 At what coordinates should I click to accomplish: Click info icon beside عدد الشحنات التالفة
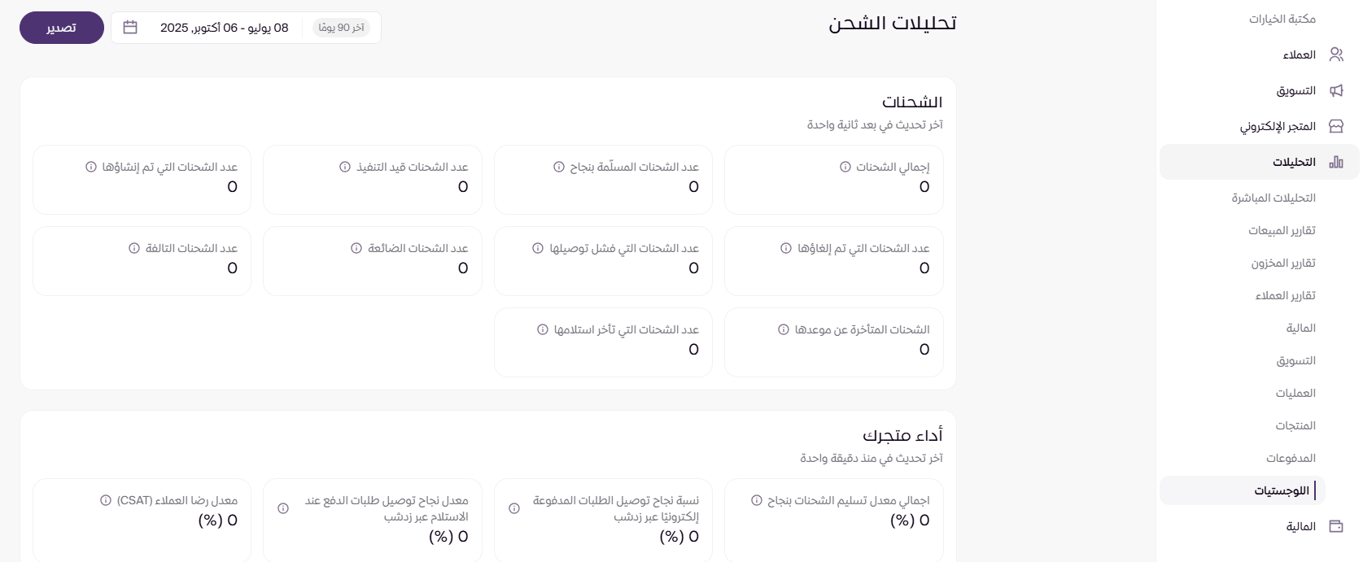pyautogui.click(x=134, y=248)
